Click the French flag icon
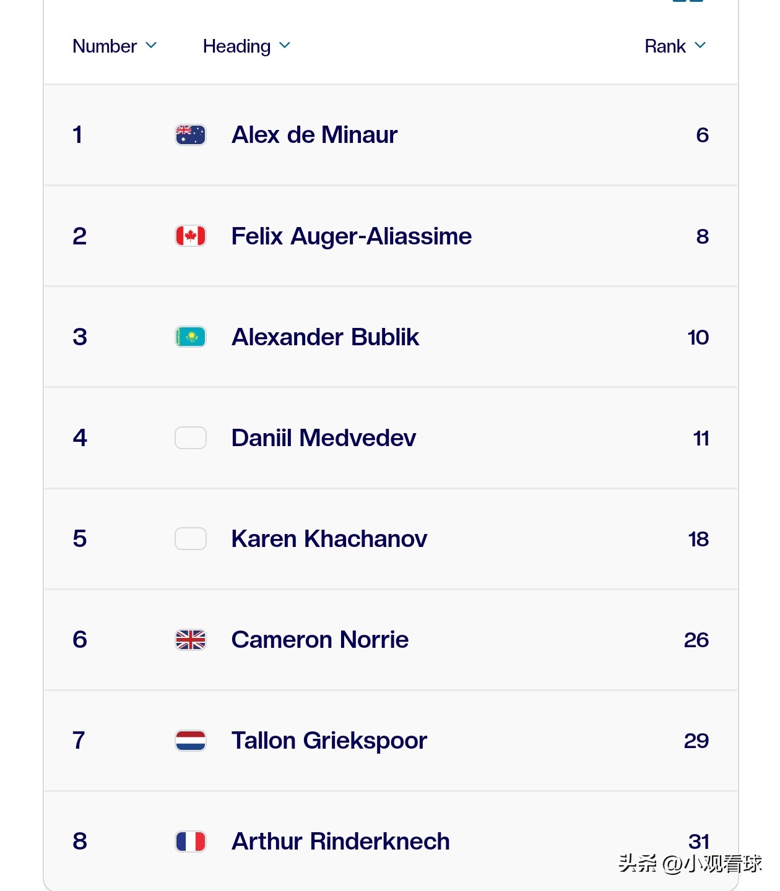780x891 pixels. pyautogui.click(x=191, y=841)
